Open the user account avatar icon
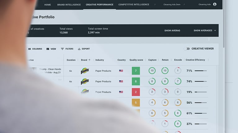 (x=215, y=4)
